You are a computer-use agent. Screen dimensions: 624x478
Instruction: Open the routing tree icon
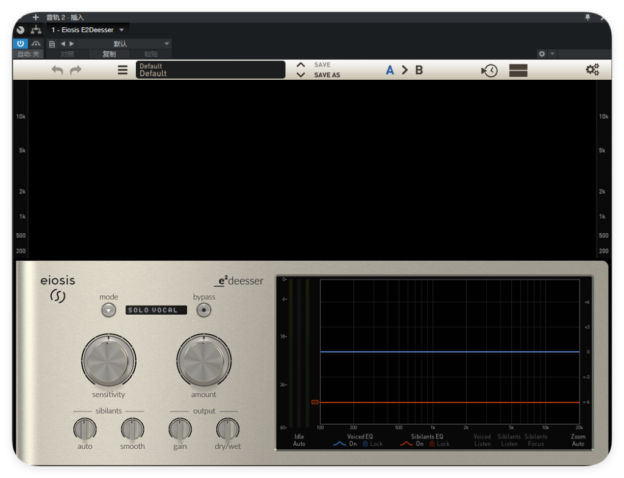tap(36, 30)
